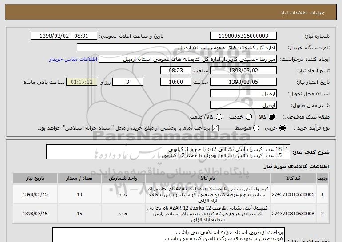Viewport: 342px width, 242px height.
Task: Click ردیف column header
Action: [x=322, y=179]
